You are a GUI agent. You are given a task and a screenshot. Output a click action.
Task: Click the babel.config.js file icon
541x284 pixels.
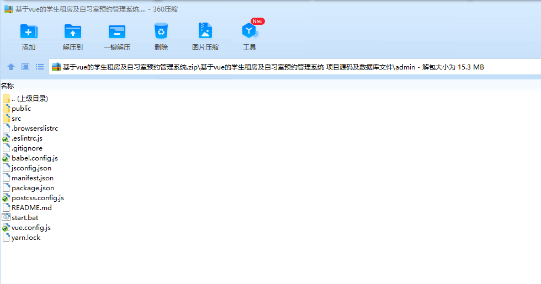(6, 158)
